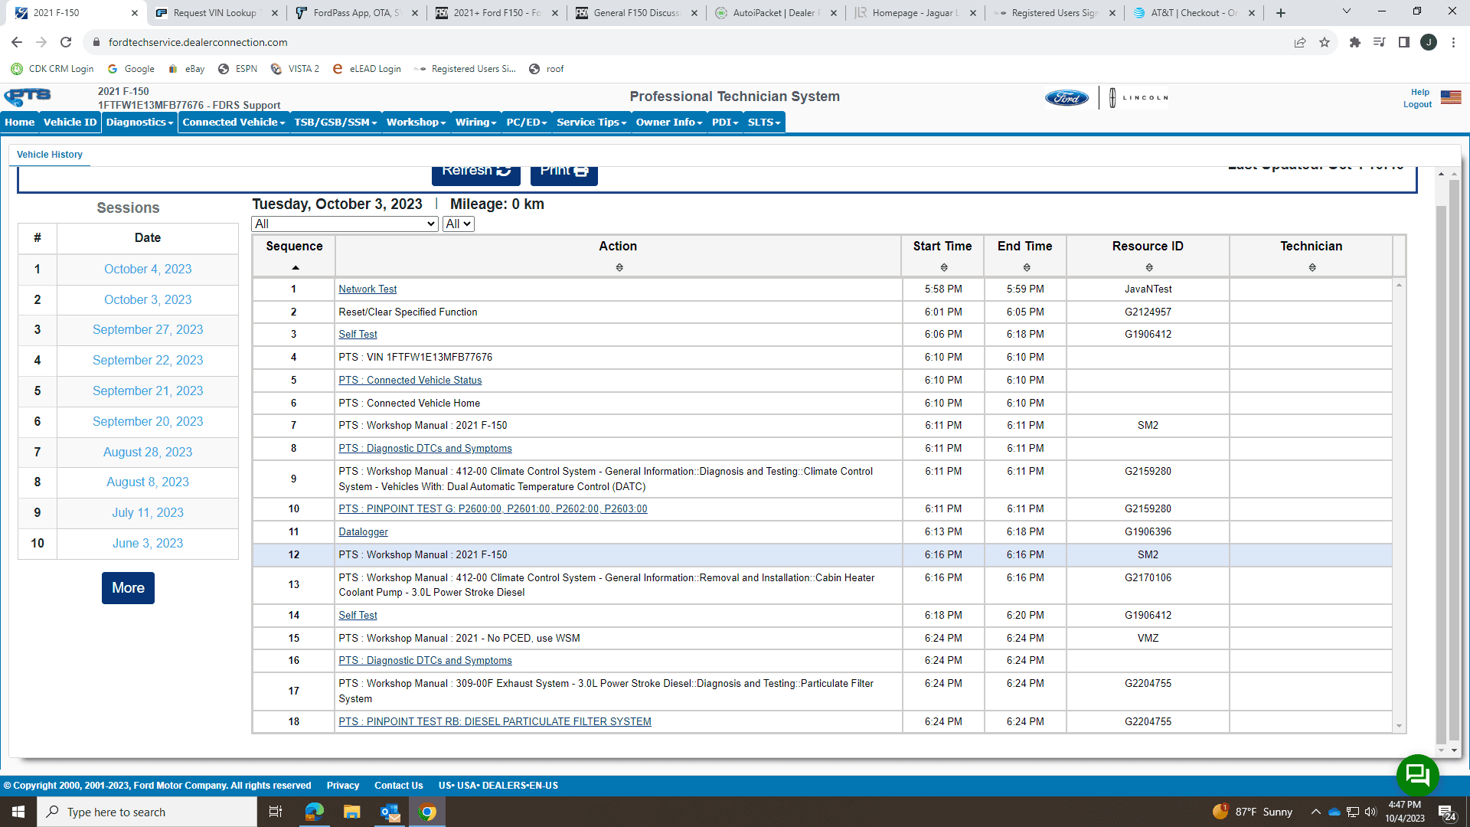
Task: Expand the PC/ED menu
Action: [x=527, y=123]
